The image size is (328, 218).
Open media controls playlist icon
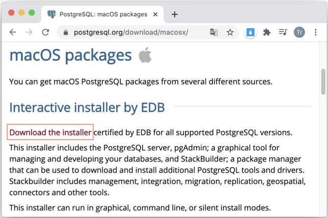point(283,32)
